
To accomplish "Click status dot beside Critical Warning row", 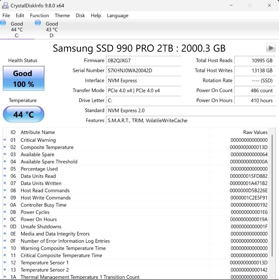I will pyautogui.click(x=5, y=140).
